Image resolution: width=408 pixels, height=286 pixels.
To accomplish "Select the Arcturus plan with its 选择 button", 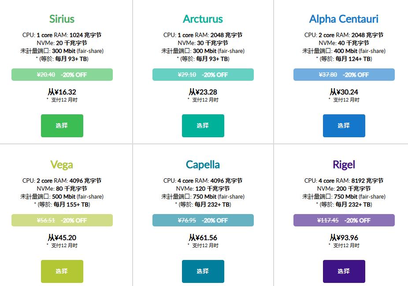I will [x=203, y=126].
